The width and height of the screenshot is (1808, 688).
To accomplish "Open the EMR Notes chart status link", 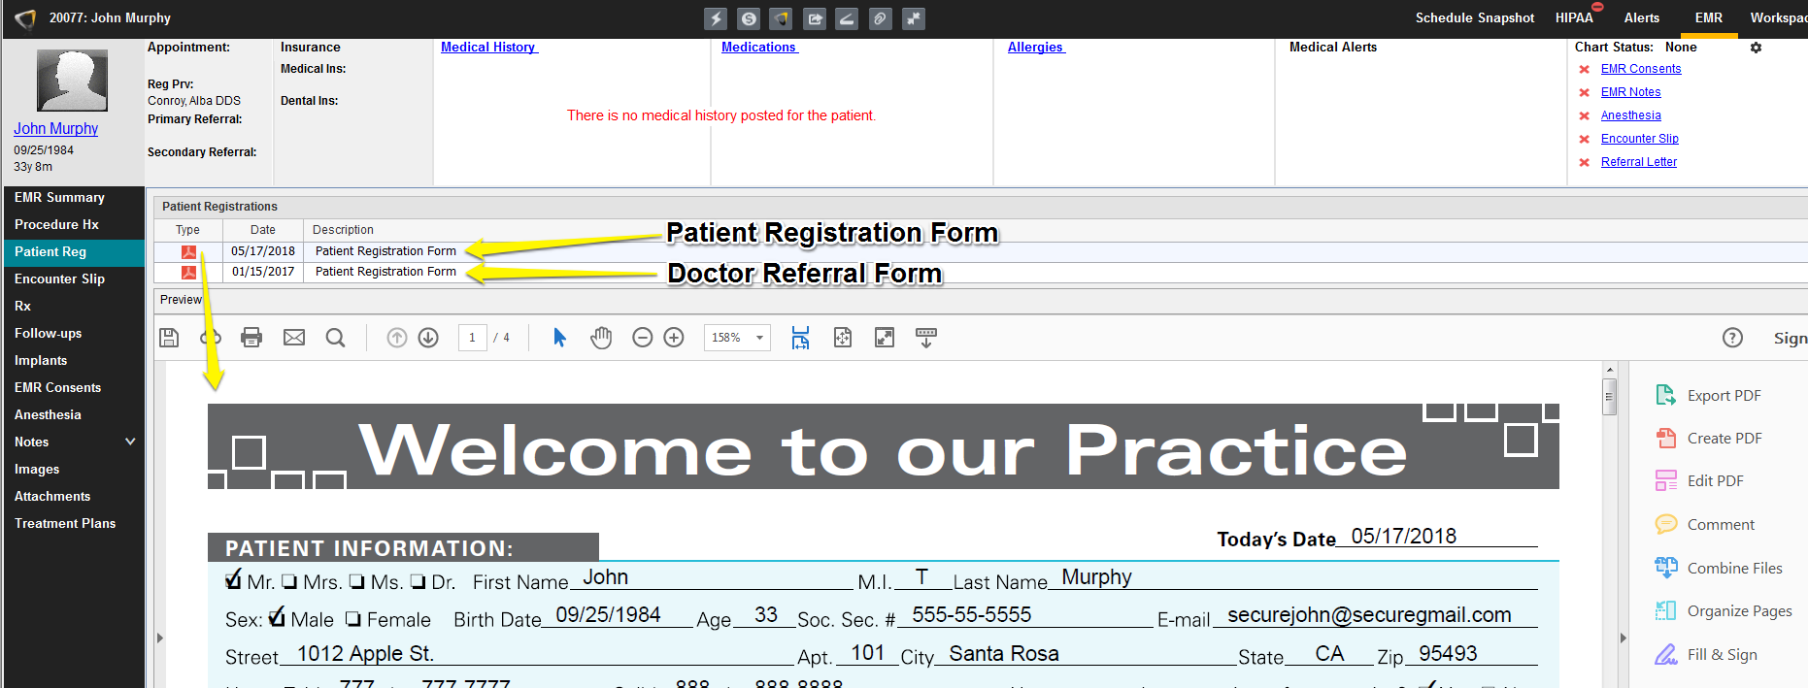I will click(x=1630, y=92).
